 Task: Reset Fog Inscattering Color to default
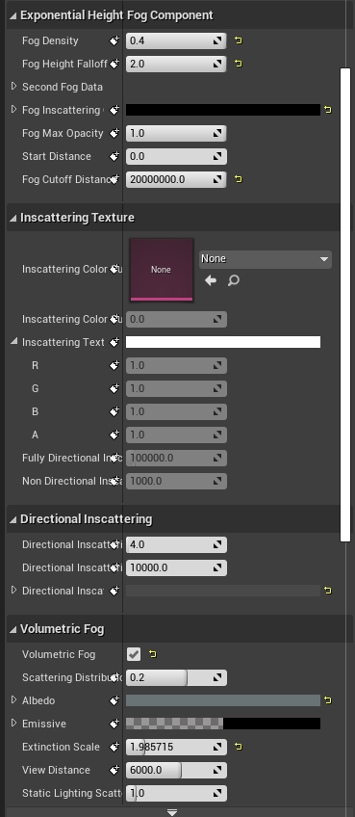click(x=328, y=110)
